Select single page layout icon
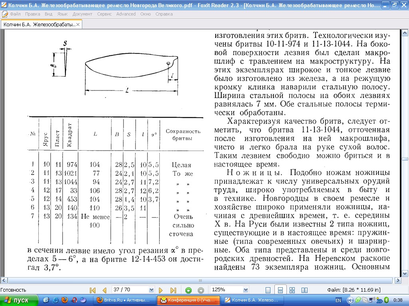Screen dimensions: 409x306 point(268,290)
